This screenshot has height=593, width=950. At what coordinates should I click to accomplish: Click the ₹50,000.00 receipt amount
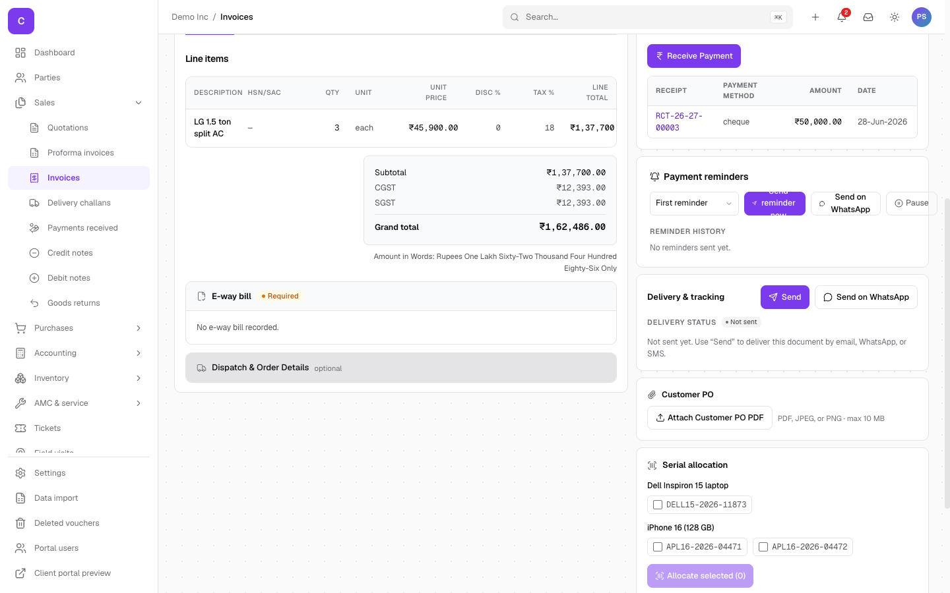click(x=818, y=122)
